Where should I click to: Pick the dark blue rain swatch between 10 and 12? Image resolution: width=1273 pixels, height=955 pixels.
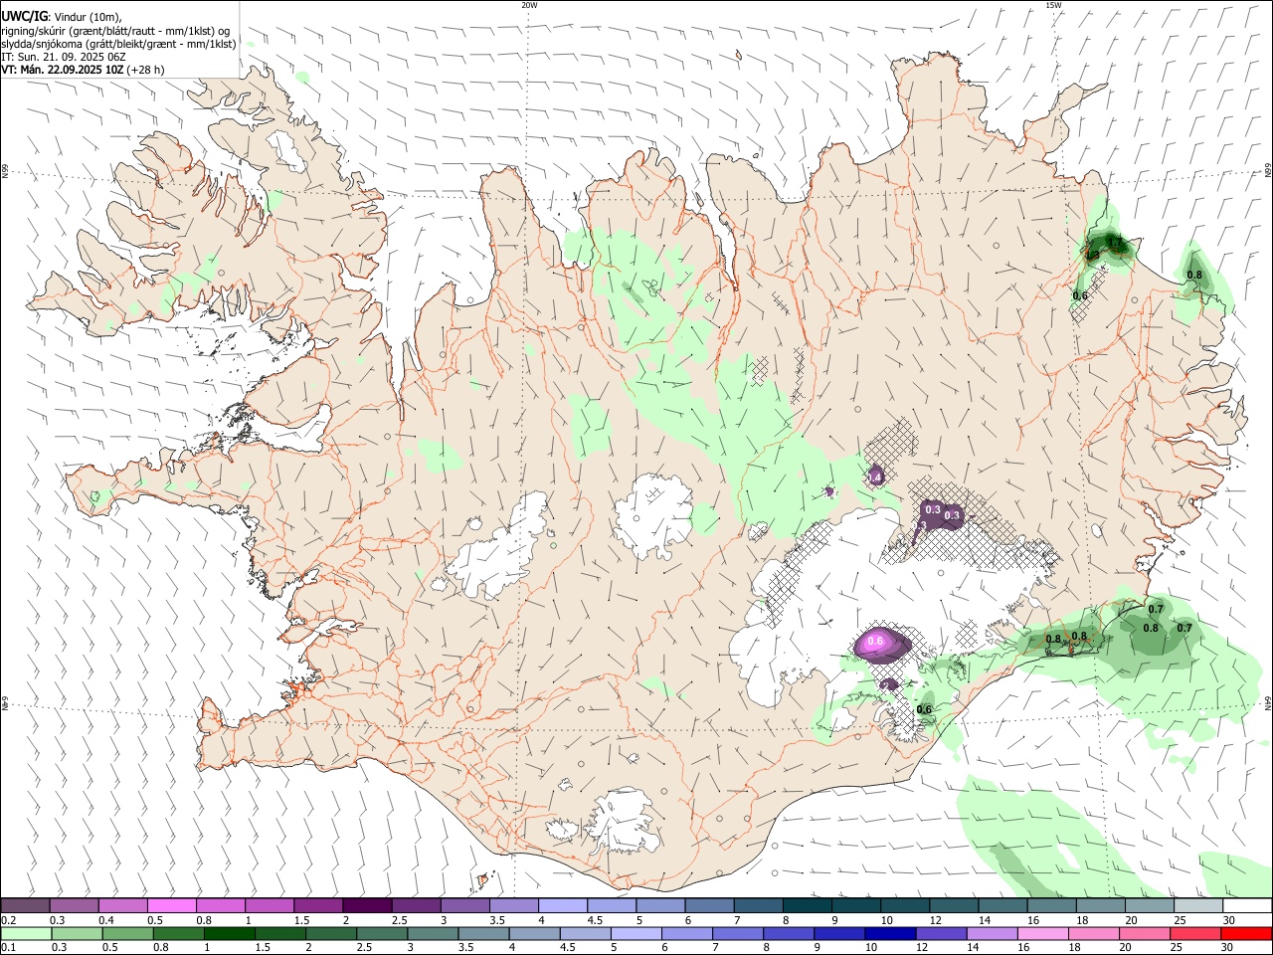(x=890, y=933)
